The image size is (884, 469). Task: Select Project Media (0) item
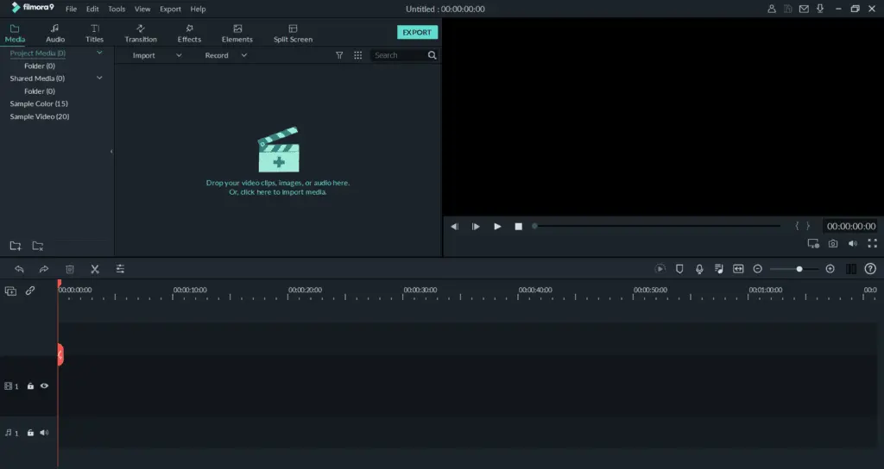click(x=38, y=53)
